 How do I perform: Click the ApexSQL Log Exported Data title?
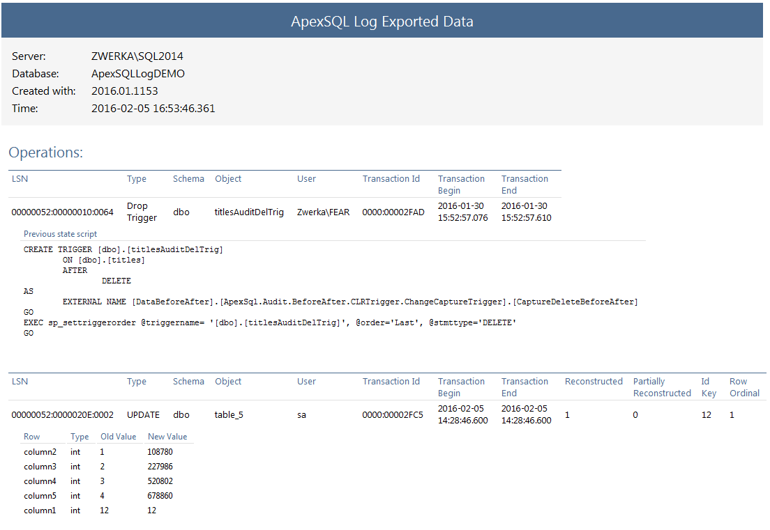[382, 22]
